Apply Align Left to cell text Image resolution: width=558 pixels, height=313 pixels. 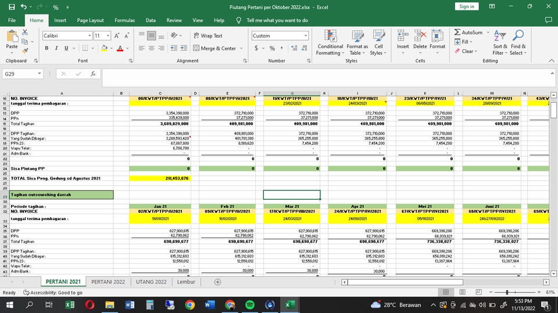click(142, 48)
